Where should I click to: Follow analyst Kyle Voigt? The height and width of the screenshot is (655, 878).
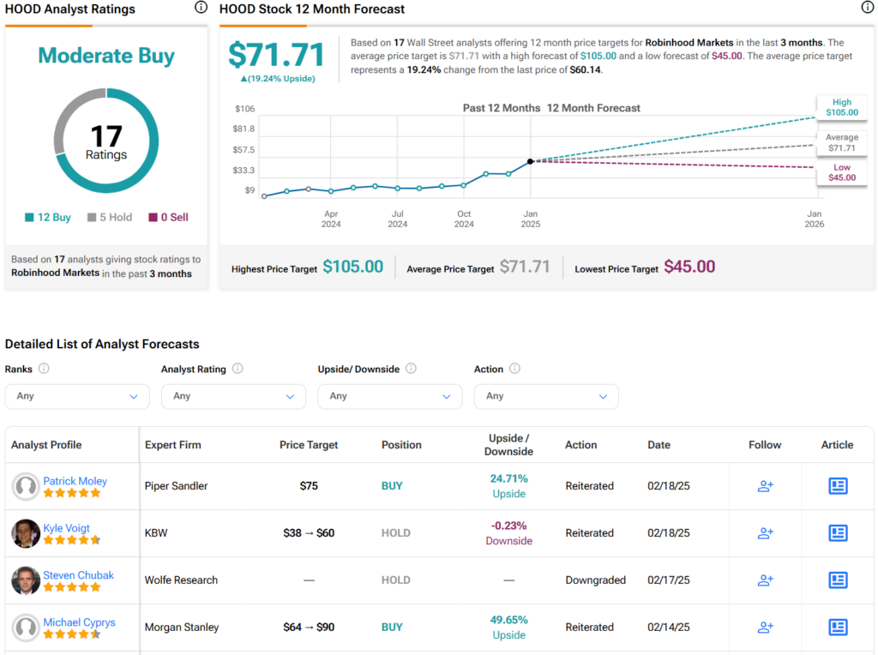[766, 533]
